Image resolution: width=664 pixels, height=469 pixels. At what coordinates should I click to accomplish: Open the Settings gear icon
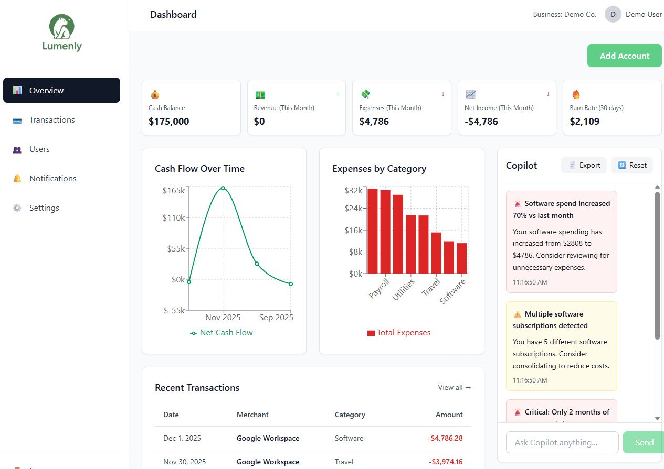[17, 208]
